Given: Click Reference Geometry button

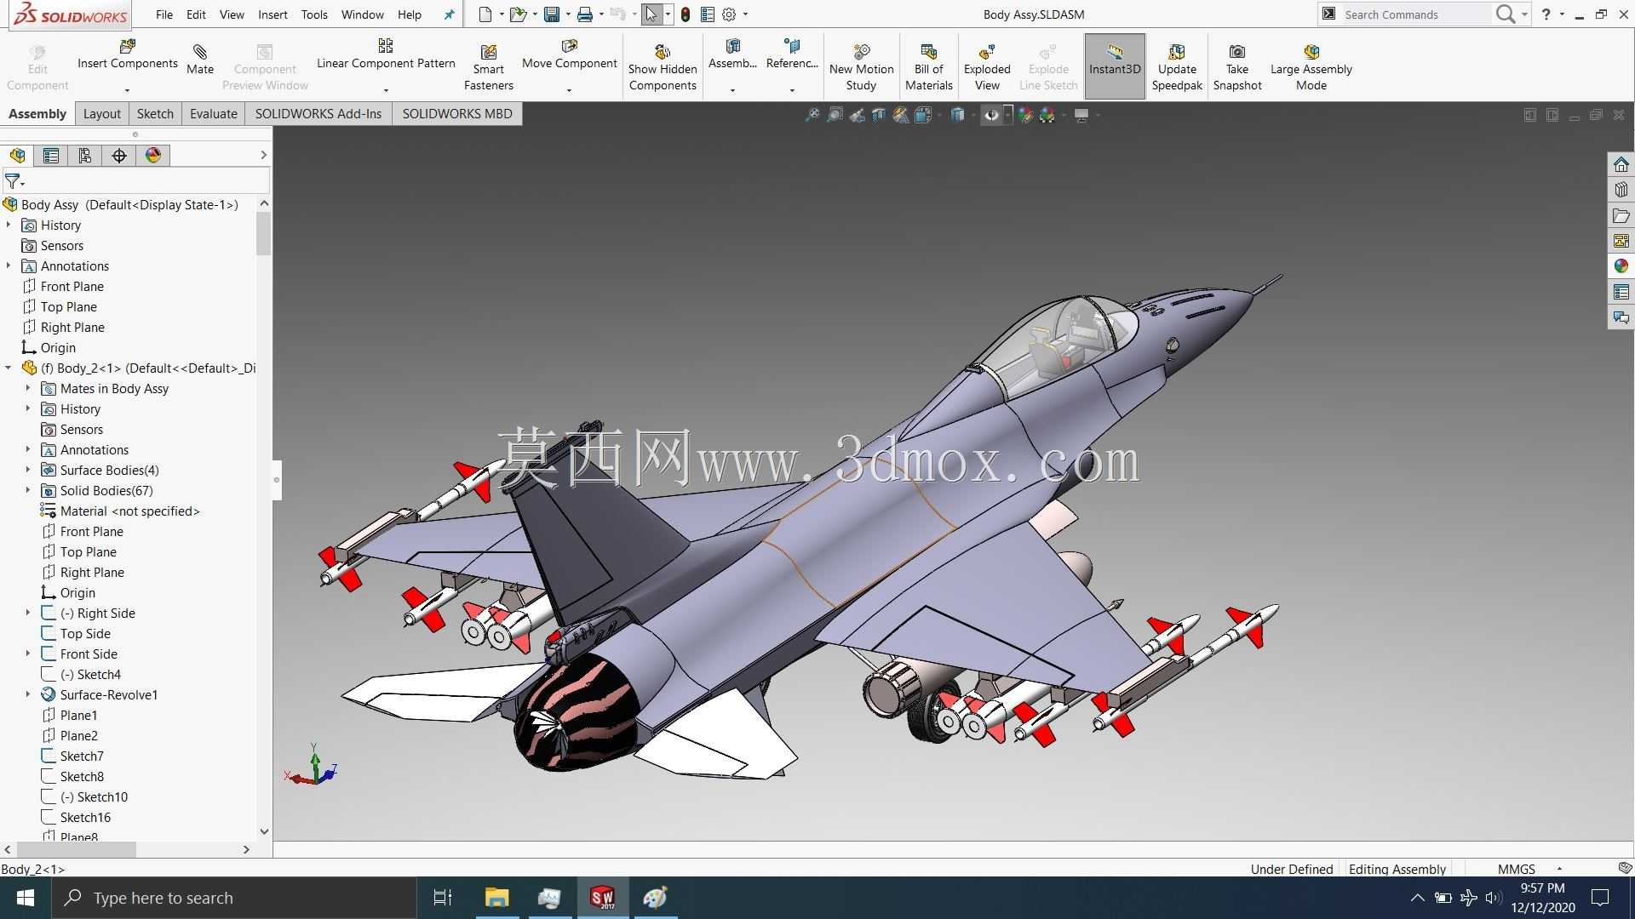Looking at the screenshot, I should 792,54.
